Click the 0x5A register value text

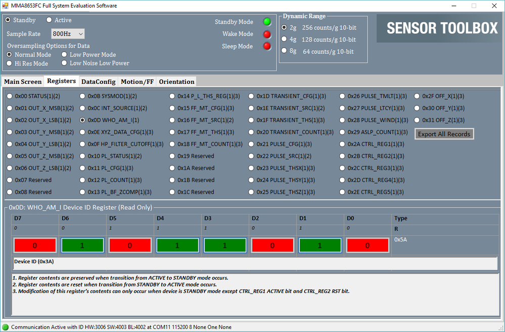pyautogui.click(x=401, y=240)
